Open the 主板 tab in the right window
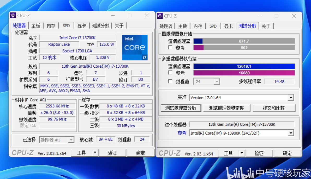 pos(182,26)
